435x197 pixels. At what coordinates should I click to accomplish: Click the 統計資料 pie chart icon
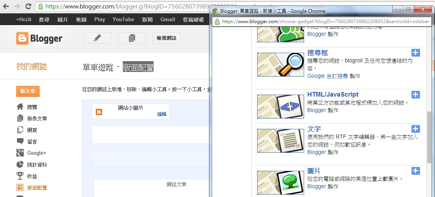(x=20, y=165)
